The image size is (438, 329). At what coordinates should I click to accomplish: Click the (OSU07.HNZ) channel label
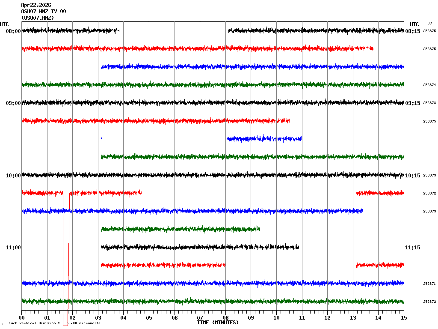(38, 18)
